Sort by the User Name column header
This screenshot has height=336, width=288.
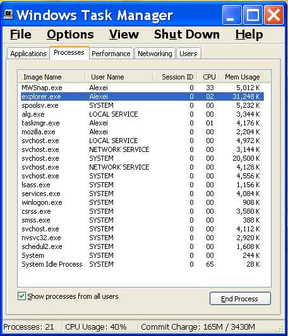pyautogui.click(x=119, y=77)
